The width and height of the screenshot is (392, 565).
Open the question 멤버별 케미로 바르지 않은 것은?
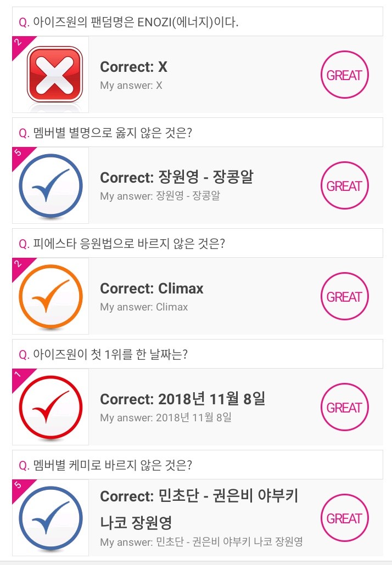pyautogui.click(x=105, y=465)
